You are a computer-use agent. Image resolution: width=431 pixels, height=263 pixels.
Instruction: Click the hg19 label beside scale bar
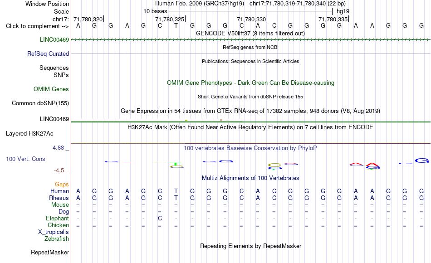[343, 11]
